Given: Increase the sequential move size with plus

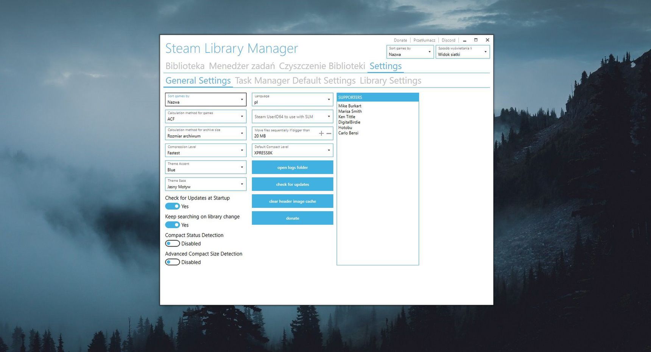Looking at the screenshot, I should (x=321, y=133).
